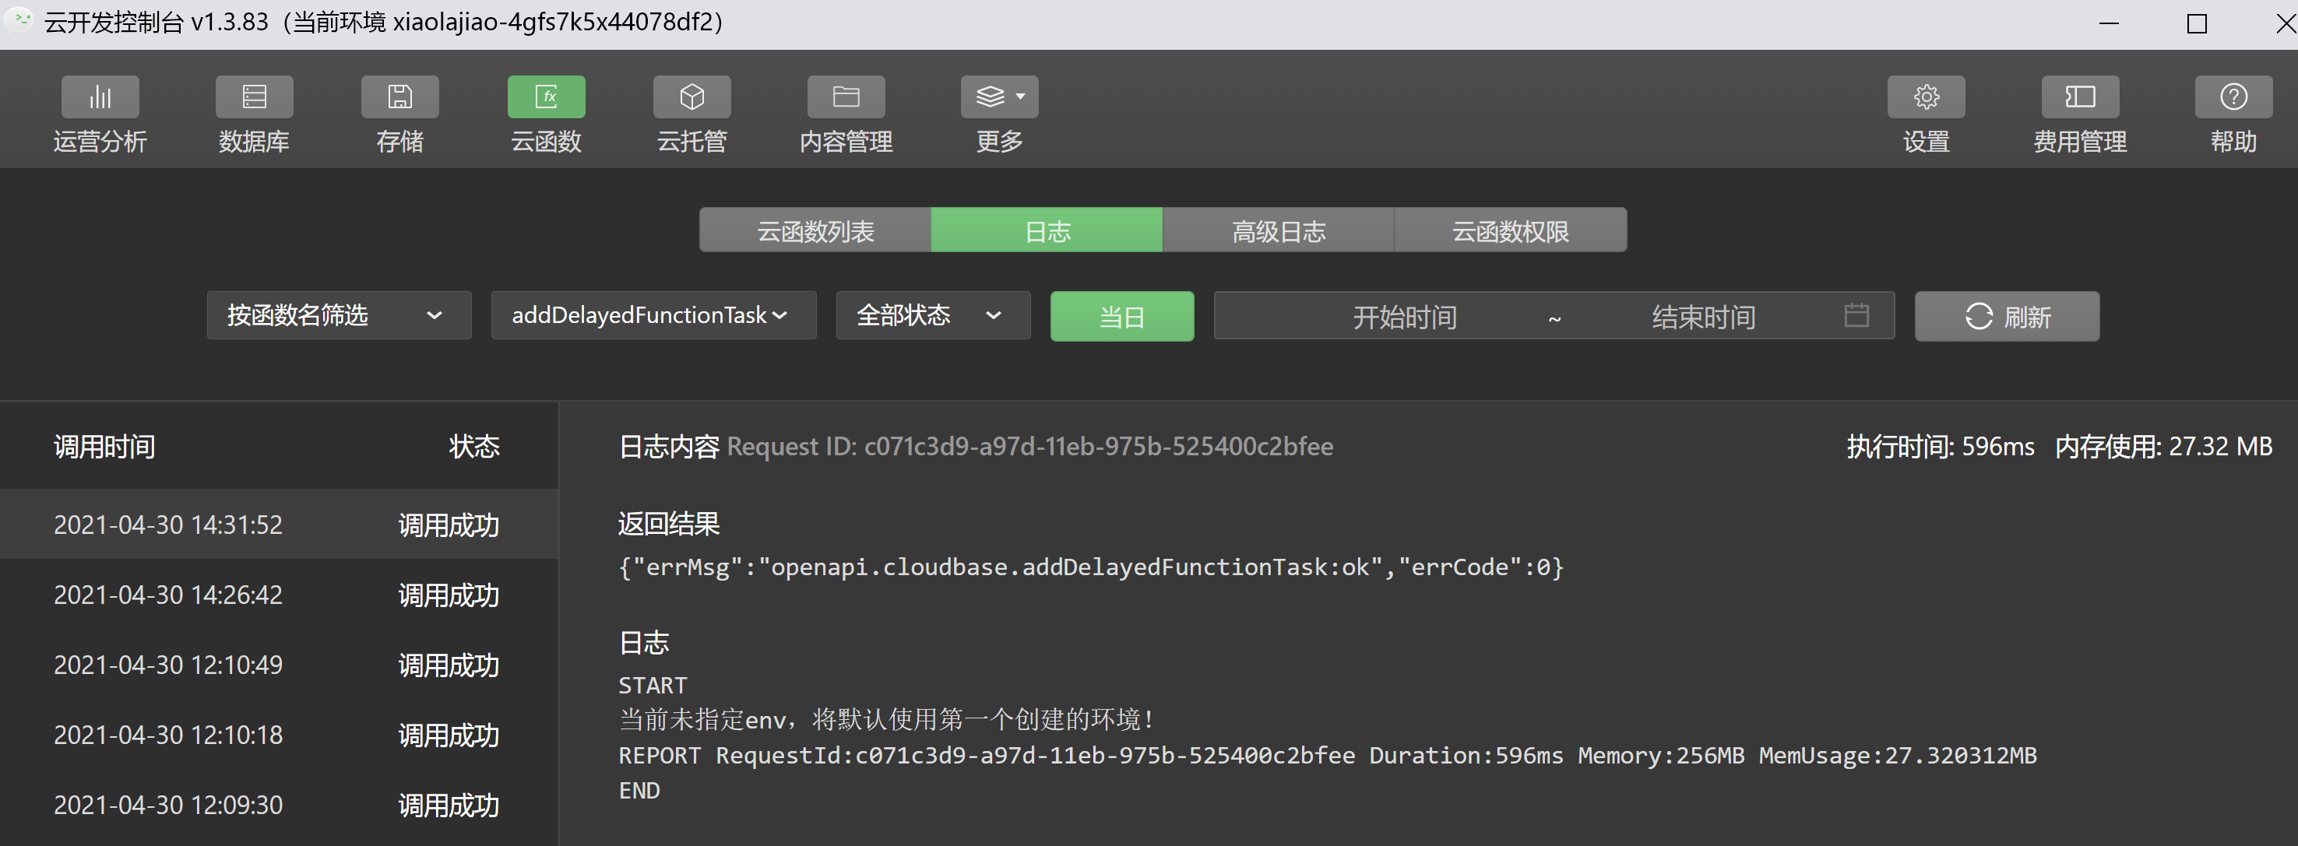
Task: Open 云托管 cube icon
Action: click(x=692, y=97)
